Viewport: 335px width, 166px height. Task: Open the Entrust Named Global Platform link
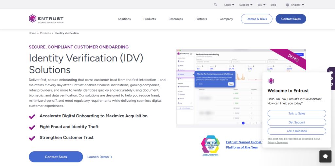[244, 145]
